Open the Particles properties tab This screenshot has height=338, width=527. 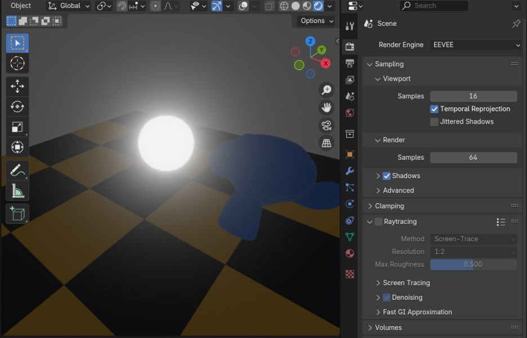350,187
